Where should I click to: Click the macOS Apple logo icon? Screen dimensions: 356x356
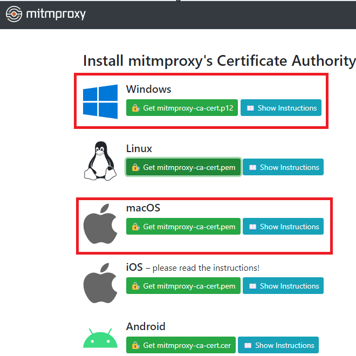click(x=100, y=224)
